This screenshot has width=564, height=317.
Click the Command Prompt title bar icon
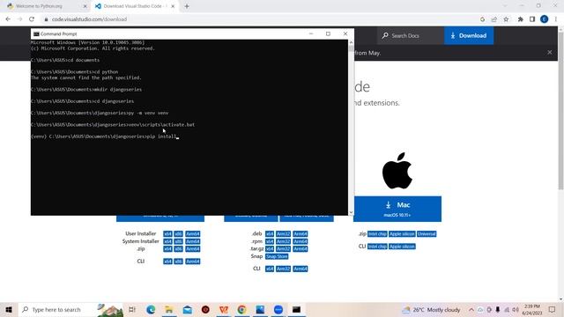click(36, 33)
